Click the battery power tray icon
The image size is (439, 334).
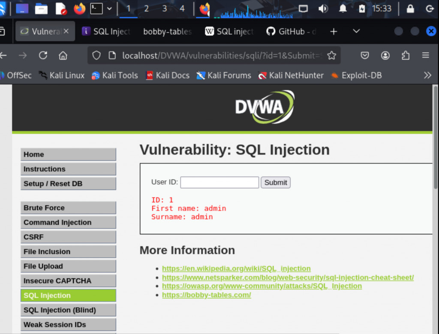coord(362,9)
